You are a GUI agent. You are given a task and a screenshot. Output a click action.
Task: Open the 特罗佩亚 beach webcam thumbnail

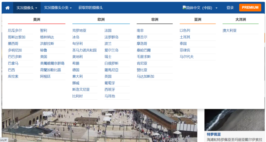pyautogui.click(x=234, y=120)
